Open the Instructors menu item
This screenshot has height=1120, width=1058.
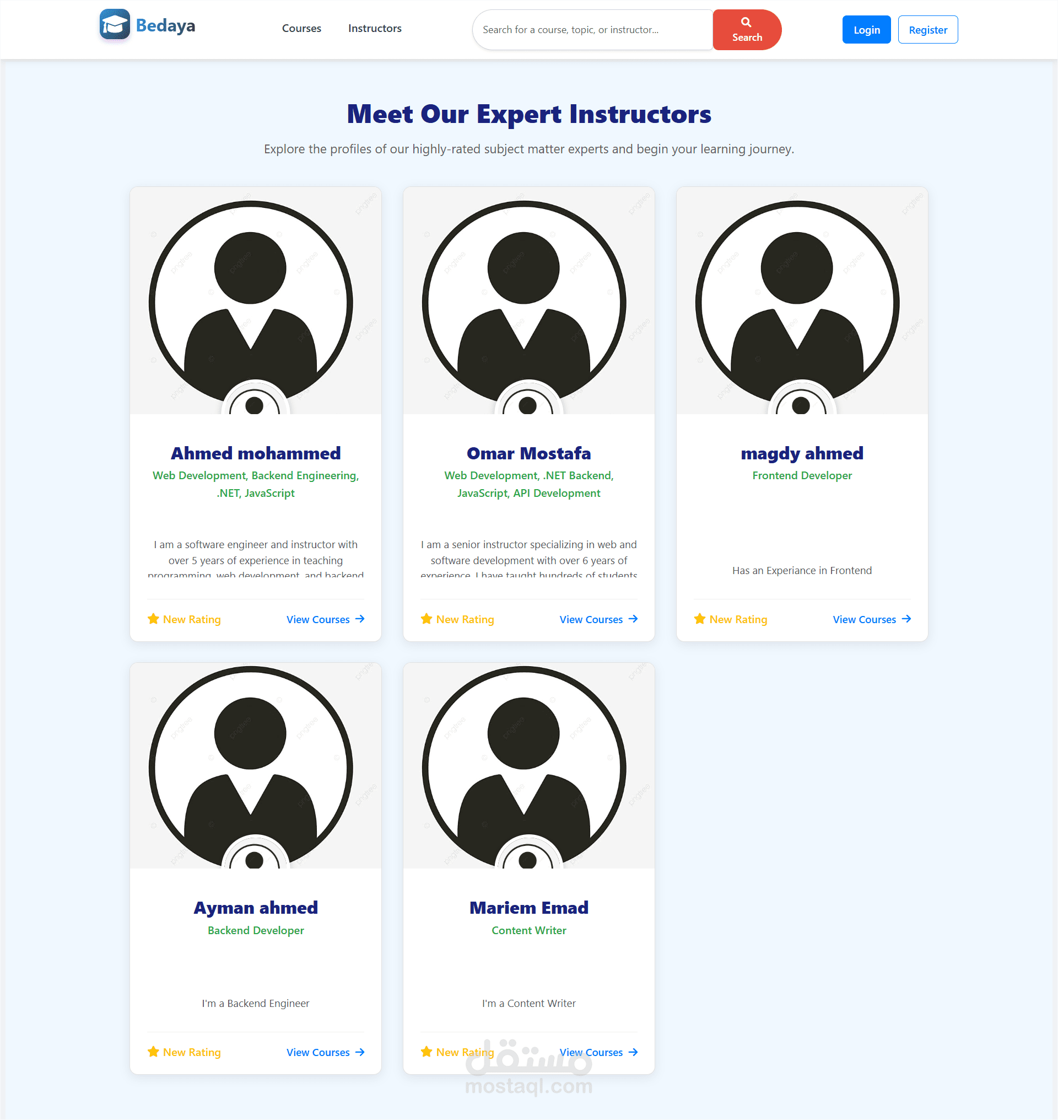pyautogui.click(x=375, y=28)
